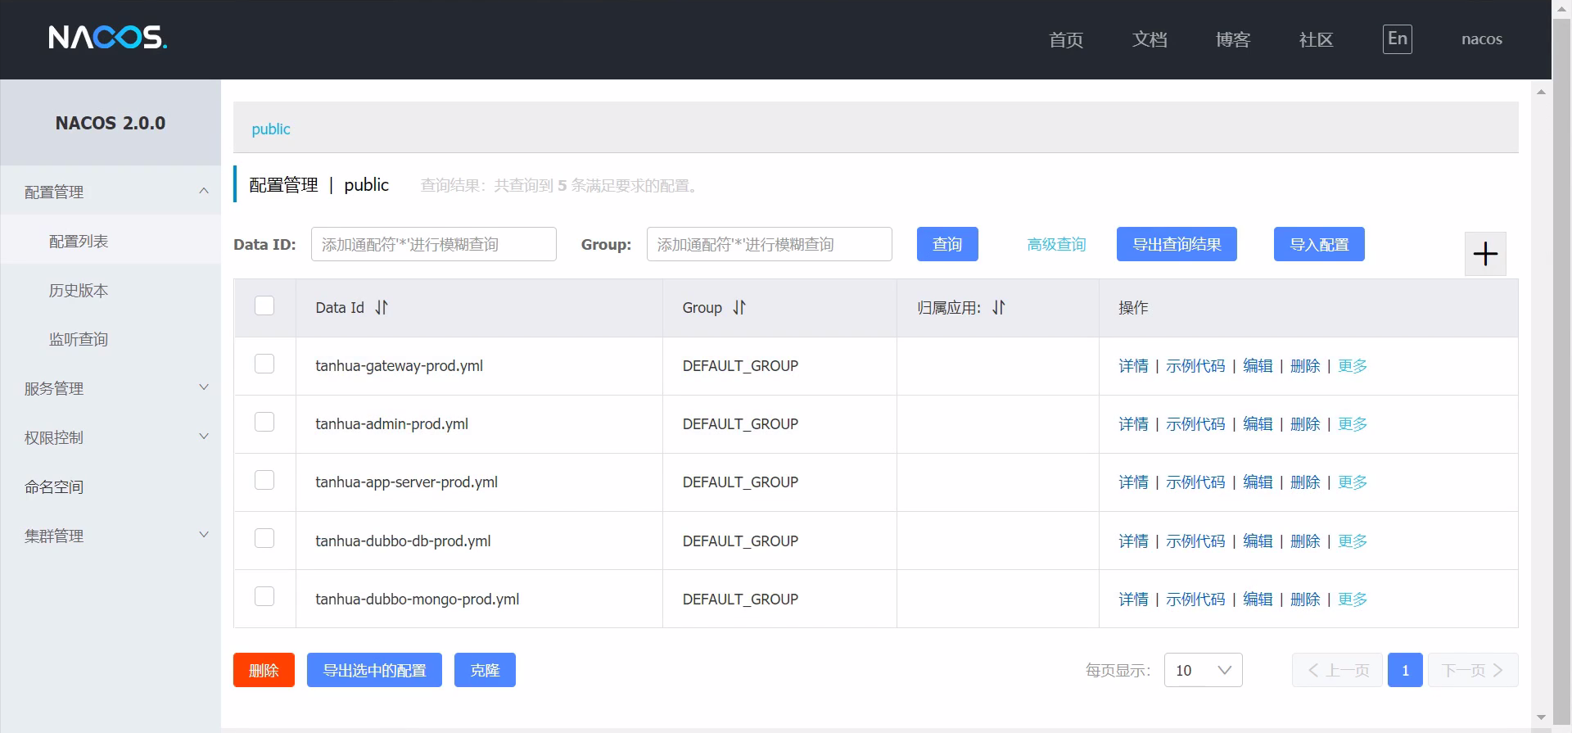Image resolution: width=1572 pixels, height=733 pixels.
Task: Click DEFAULT_GROUP in the tanhua-gateway-prod.yml row
Action: click(740, 366)
